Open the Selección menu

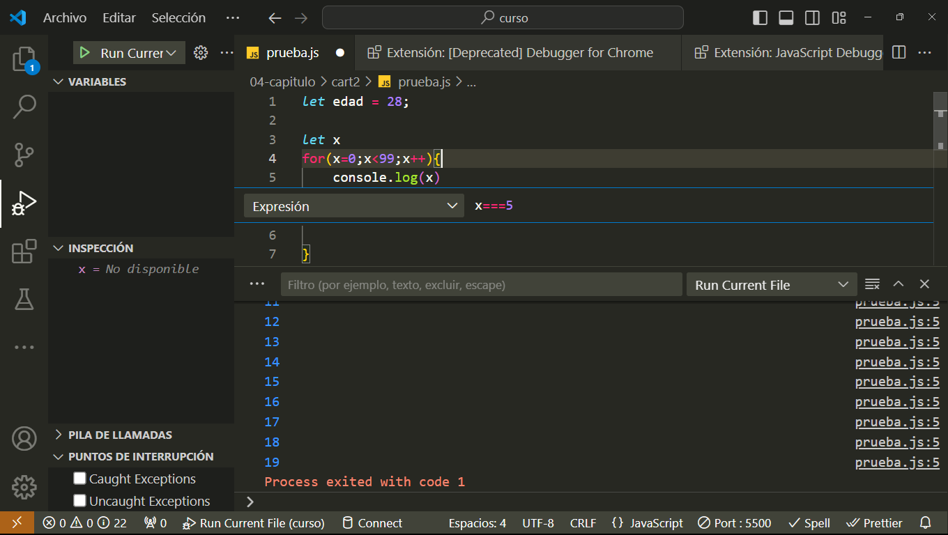[178, 18]
